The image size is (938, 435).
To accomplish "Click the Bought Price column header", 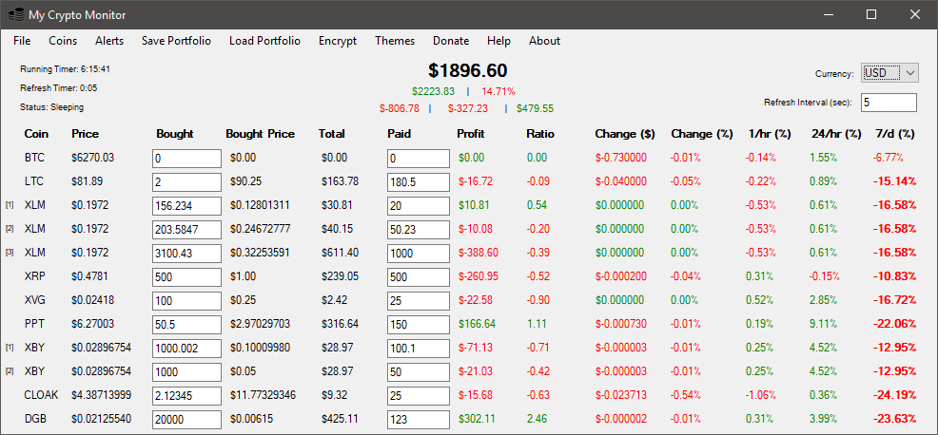I will tap(261, 135).
